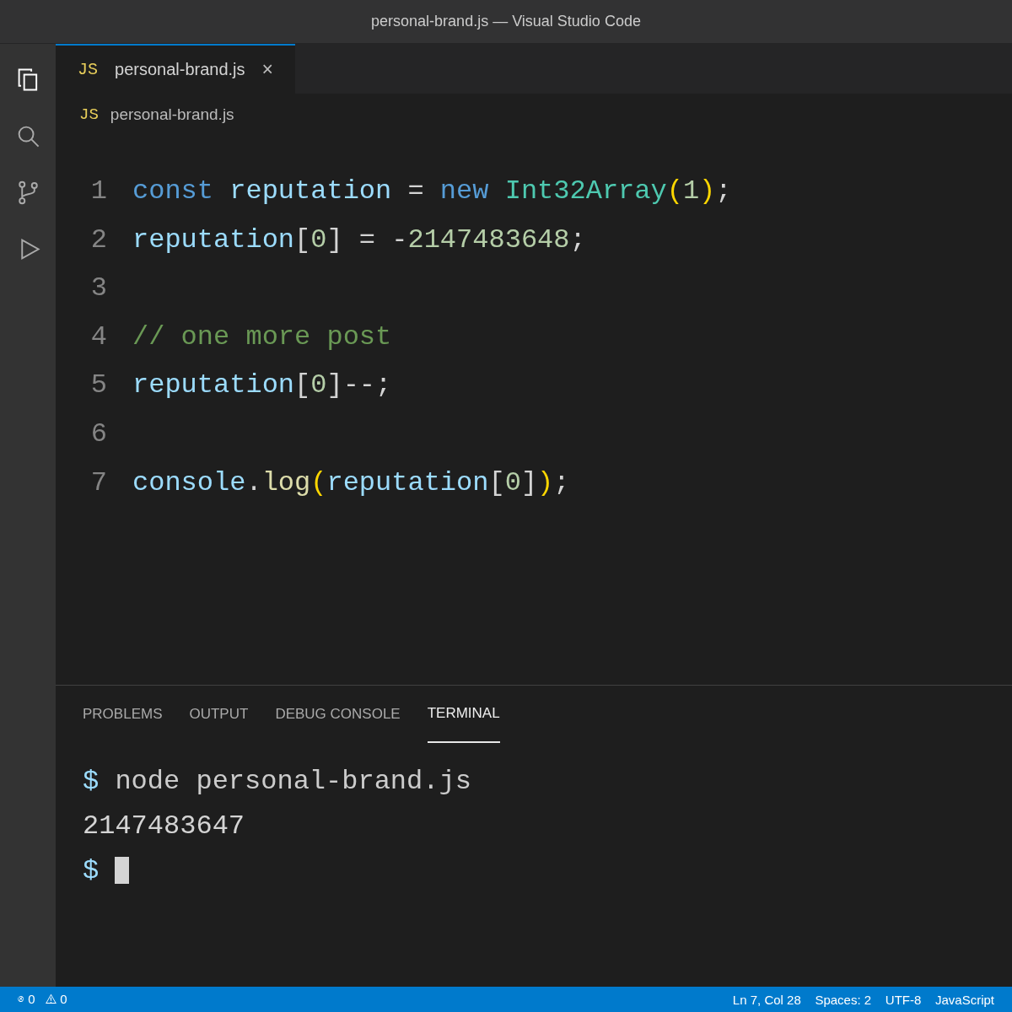Open the Source Control view

click(x=28, y=192)
